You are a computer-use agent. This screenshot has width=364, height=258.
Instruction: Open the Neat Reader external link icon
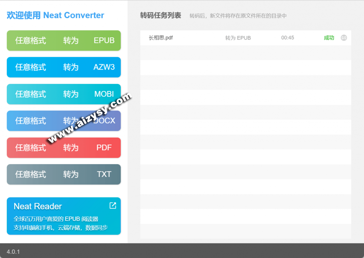click(x=113, y=205)
